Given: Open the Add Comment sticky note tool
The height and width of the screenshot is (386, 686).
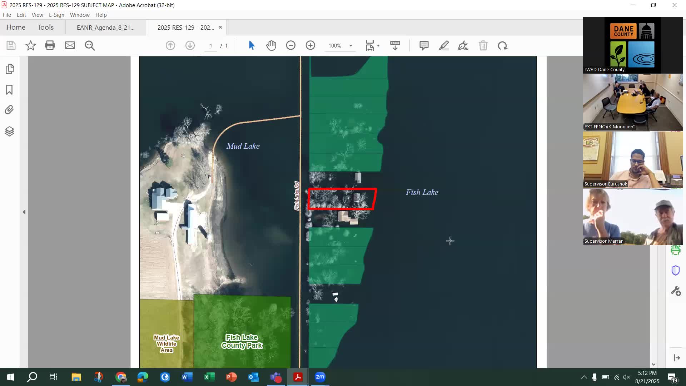Looking at the screenshot, I should coord(424,45).
